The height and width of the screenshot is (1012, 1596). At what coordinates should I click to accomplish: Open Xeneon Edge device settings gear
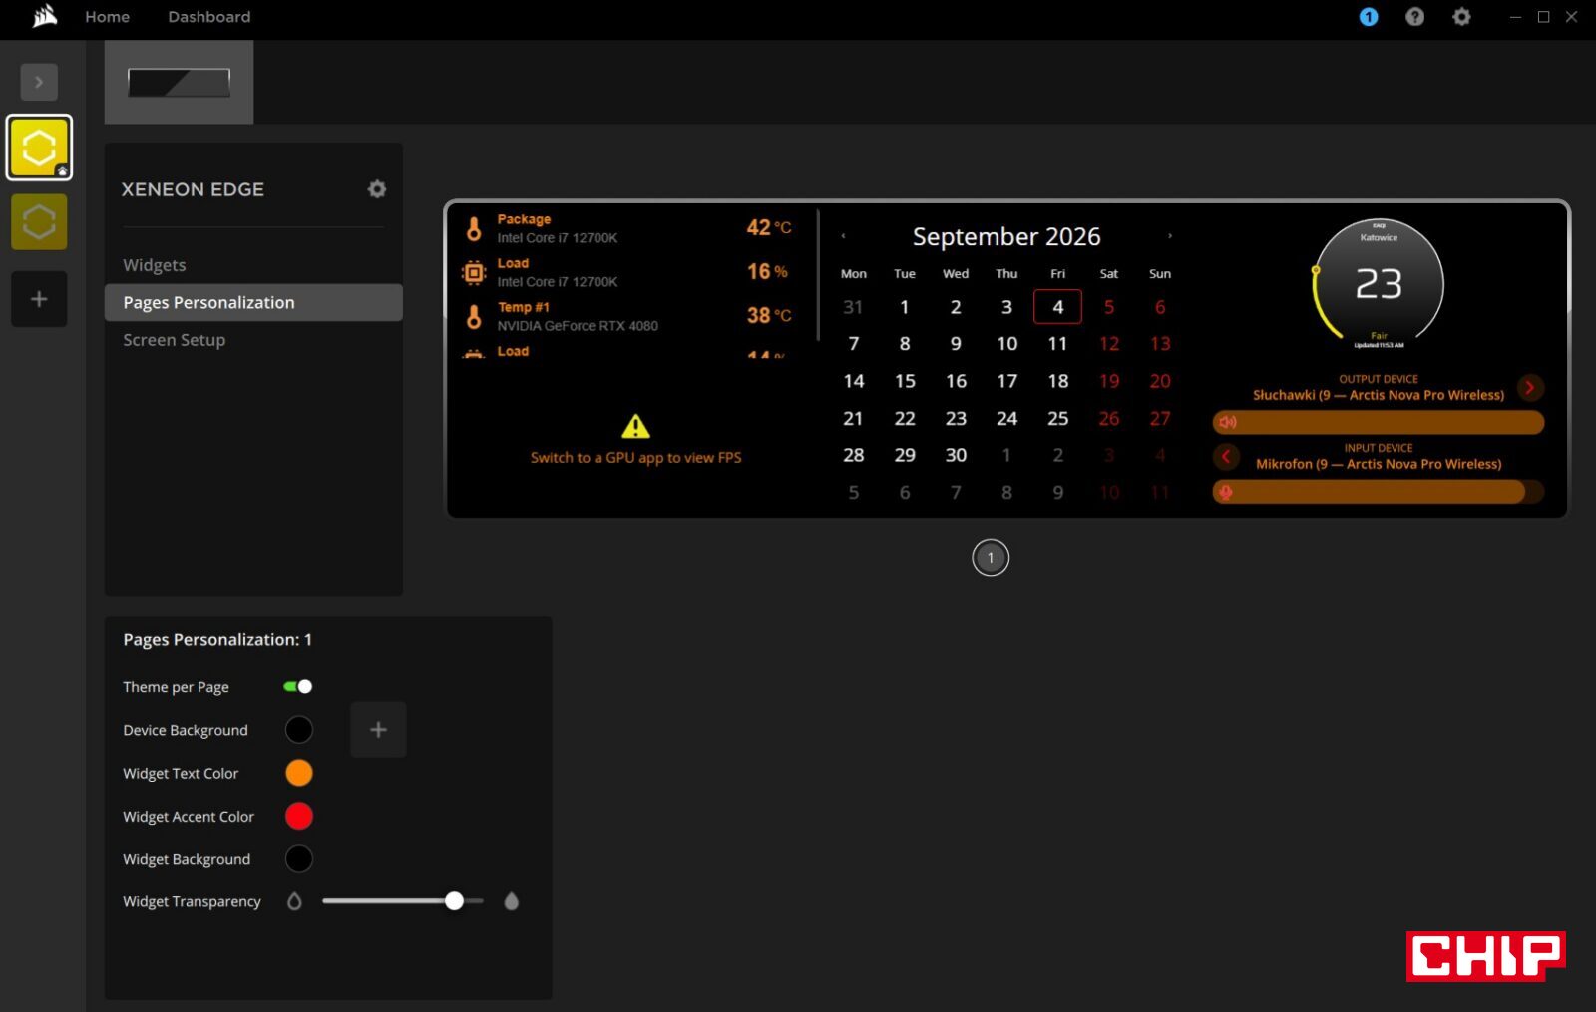pos(377,189)
